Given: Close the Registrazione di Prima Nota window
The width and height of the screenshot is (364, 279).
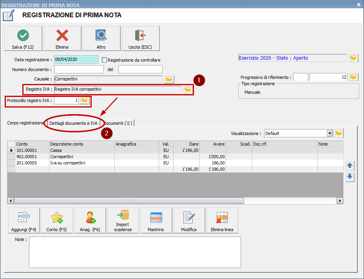Looking at the screenshot, I should (359, 5).
